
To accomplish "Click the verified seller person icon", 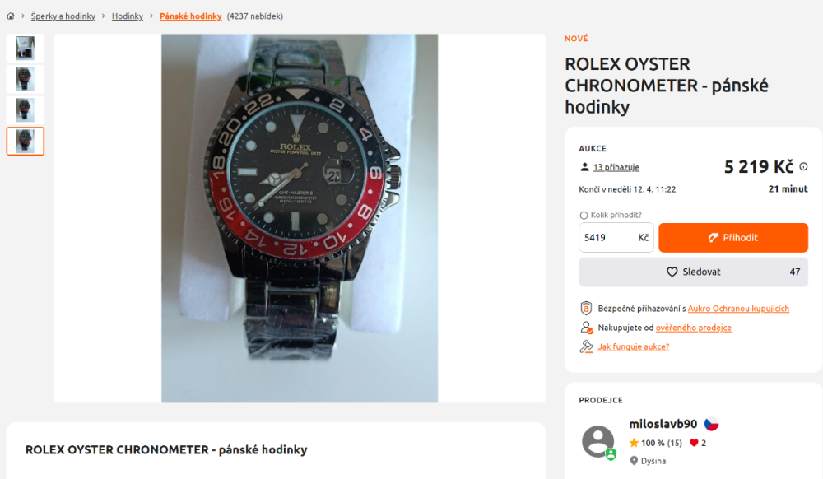I will (586, 328).
